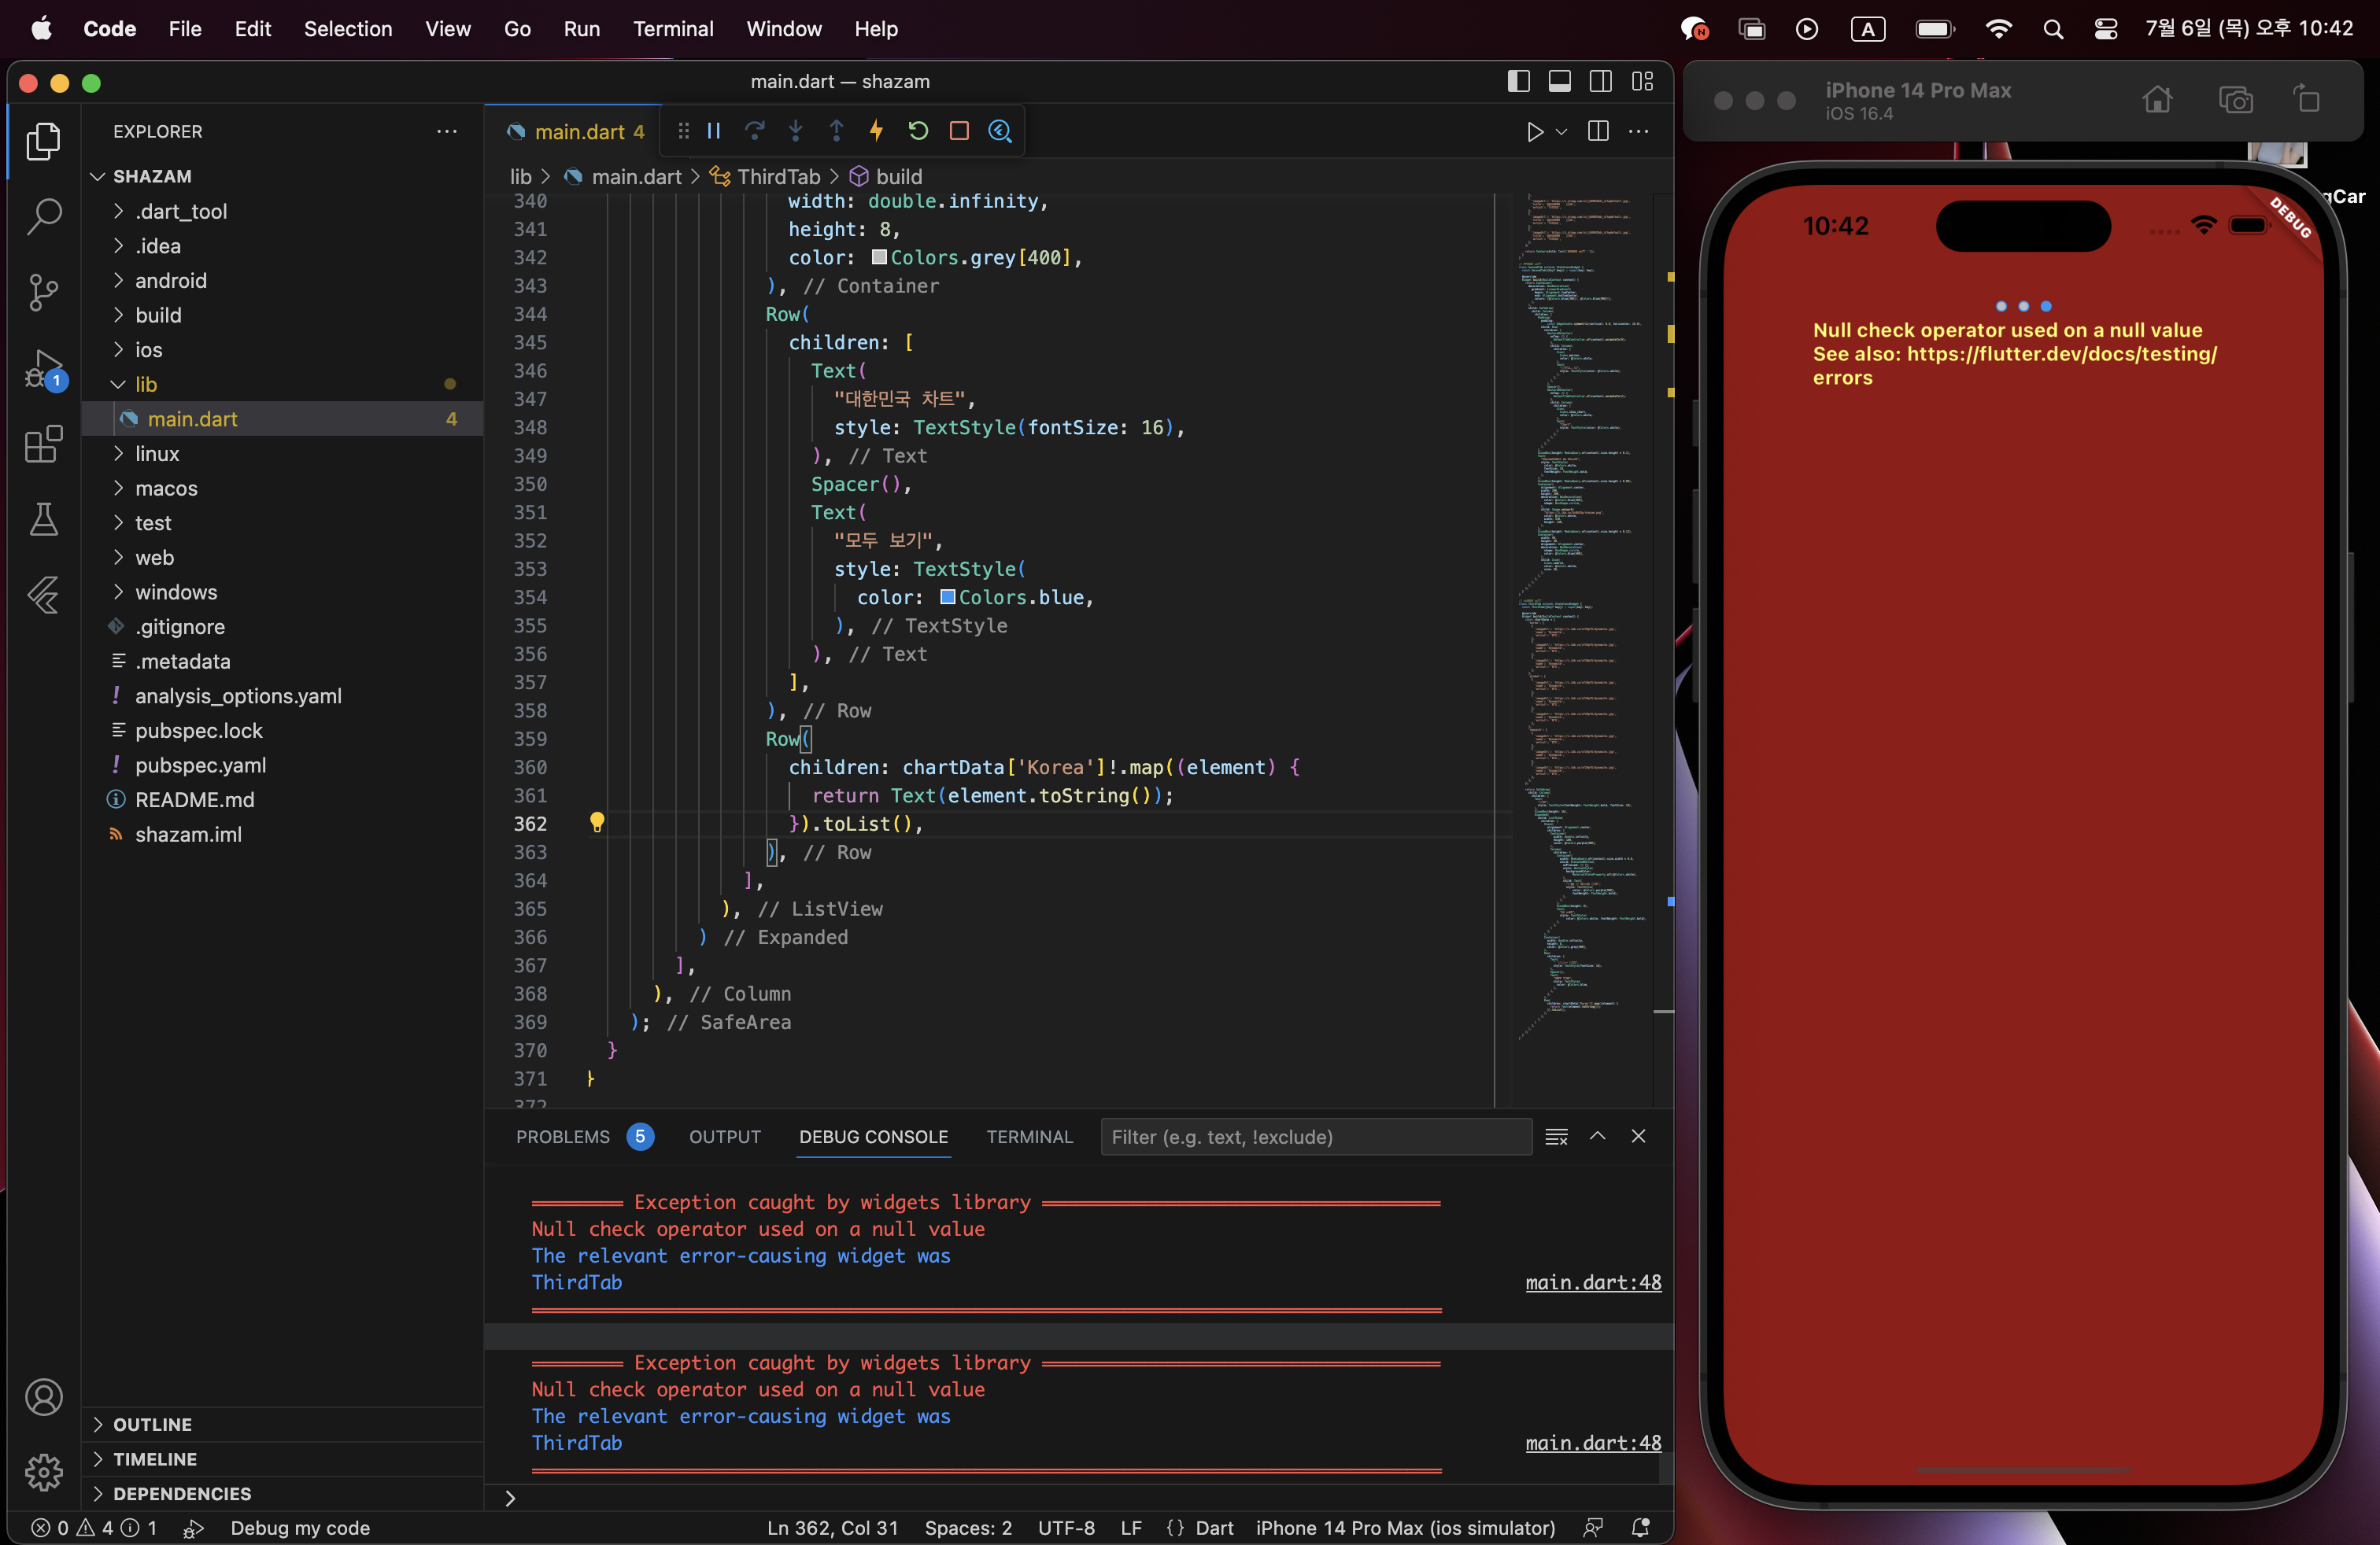Expand the build folder
The image size is (2380, 1545).
[119, 315]
